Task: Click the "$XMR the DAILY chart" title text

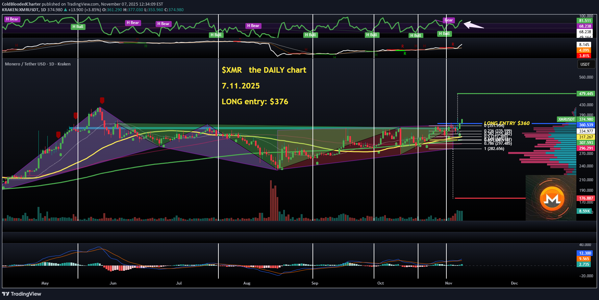Action: [264, 70]
